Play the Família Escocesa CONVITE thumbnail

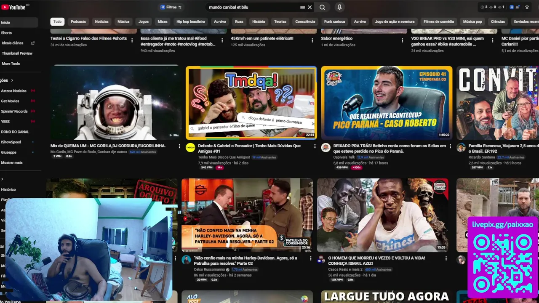click(498, 102)
